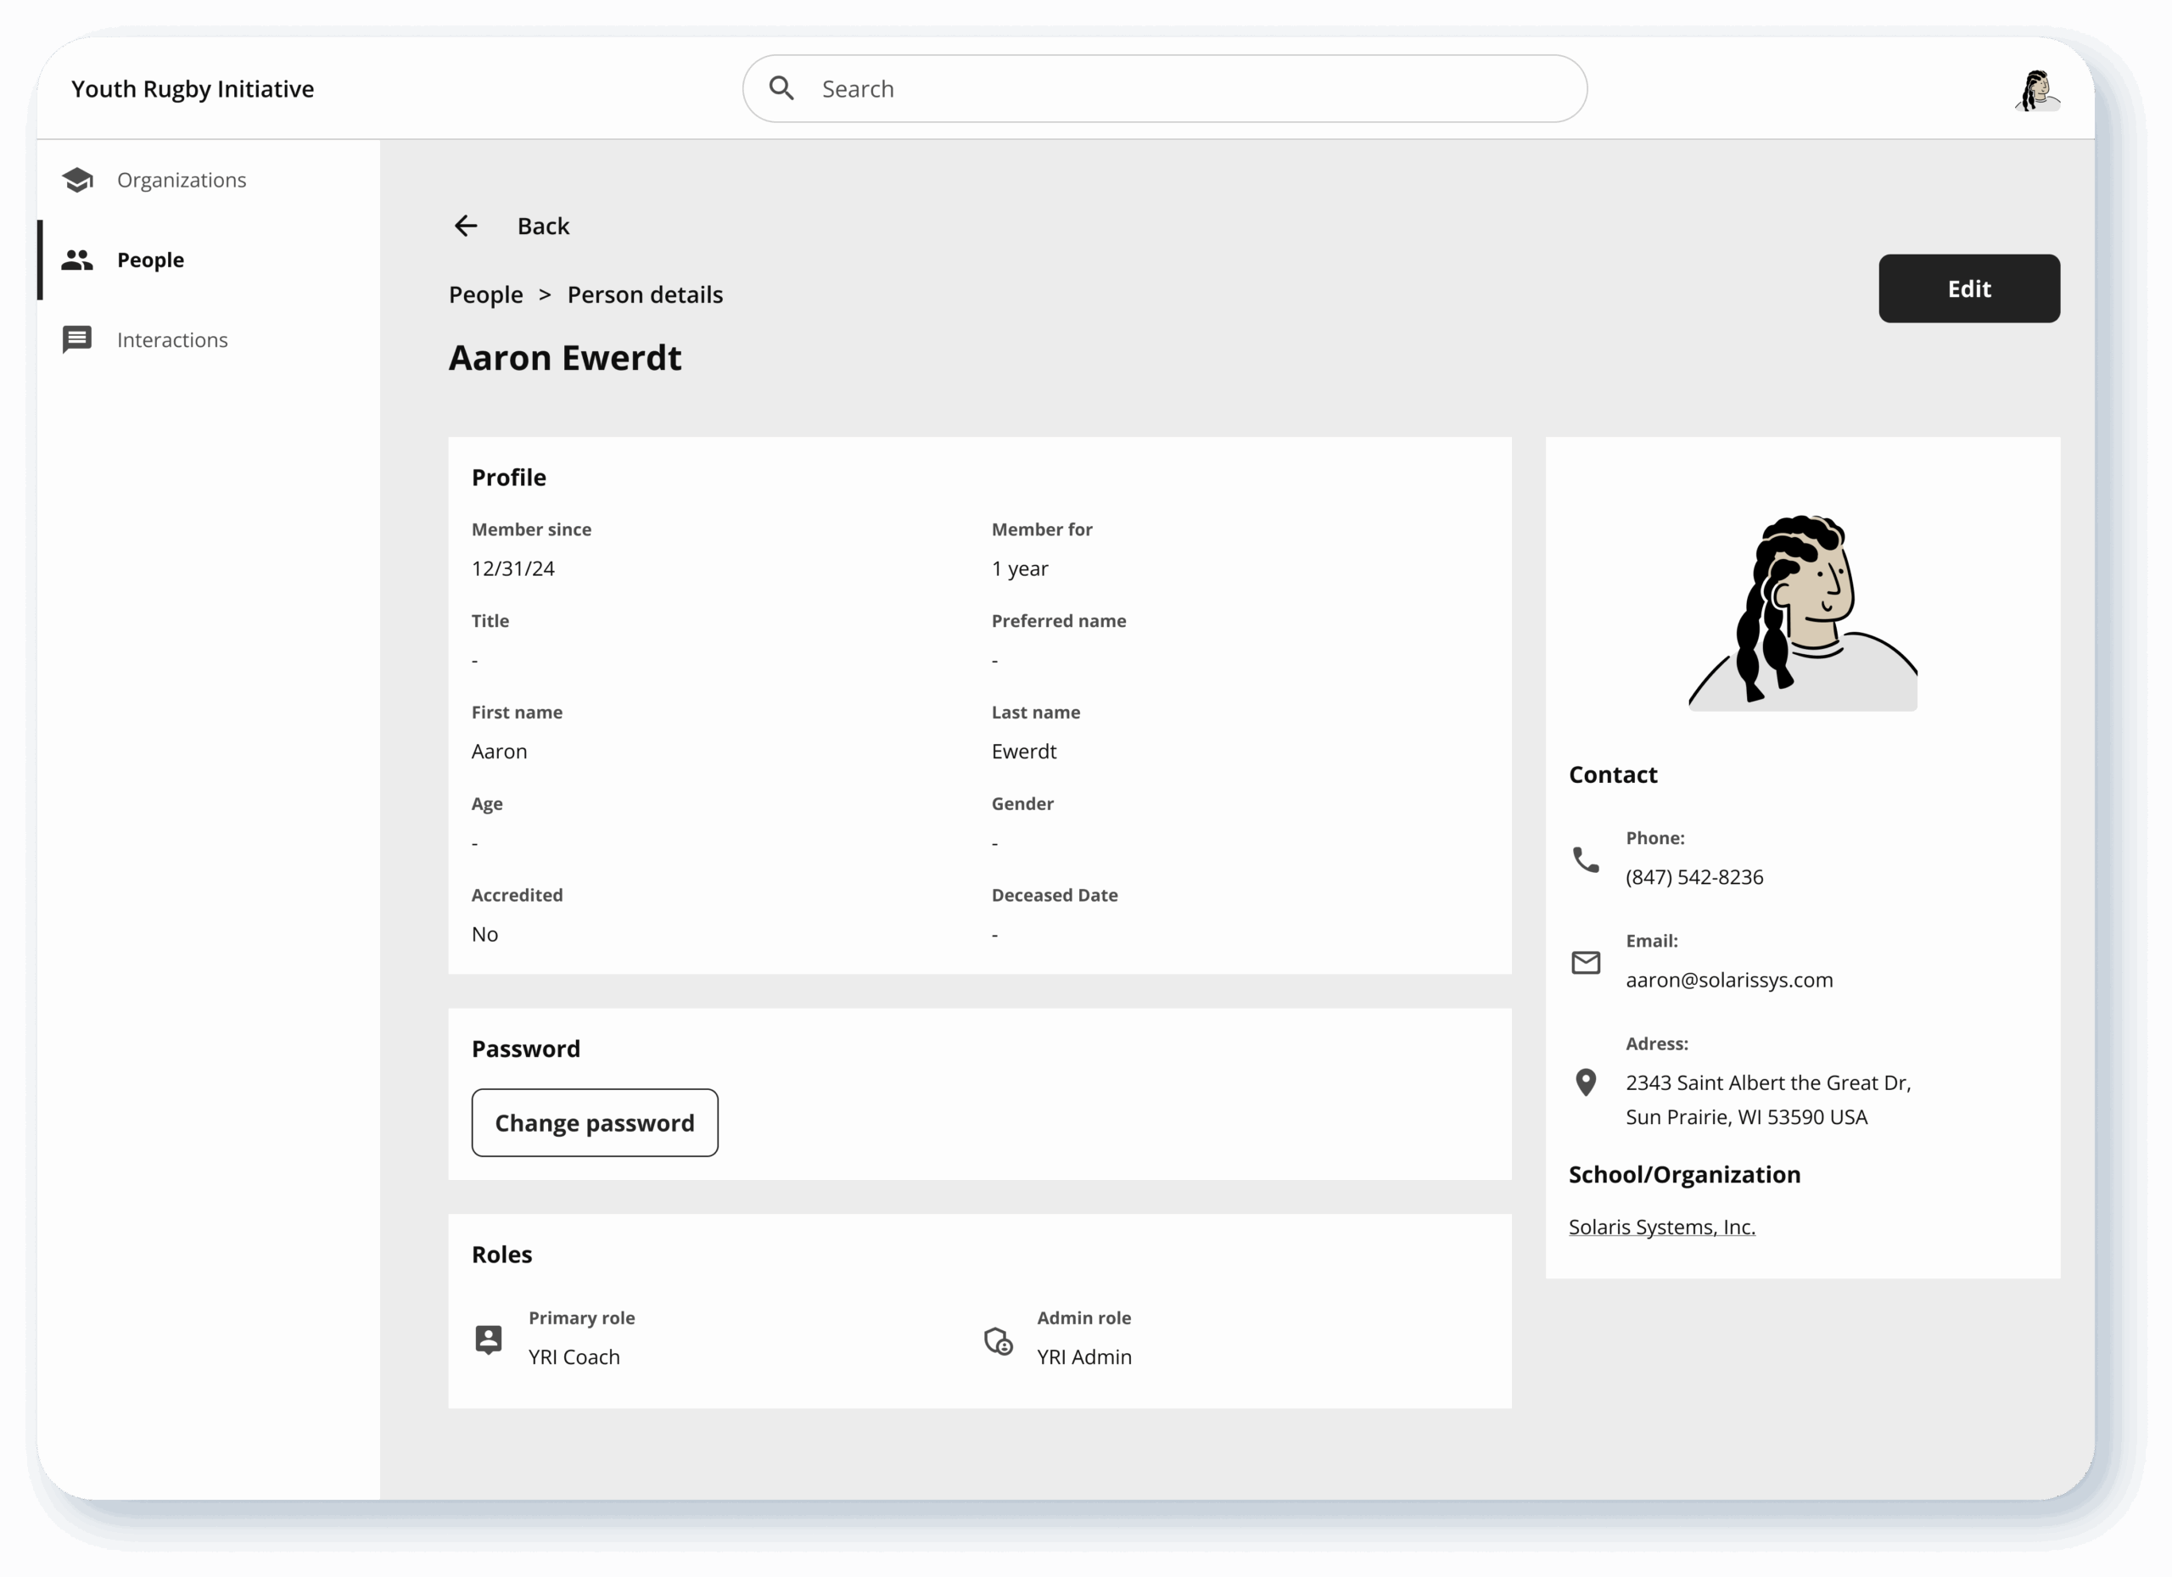Click Aaron Ewerdt's large profile picture

pyautogui.click(x=1802, y=612)
